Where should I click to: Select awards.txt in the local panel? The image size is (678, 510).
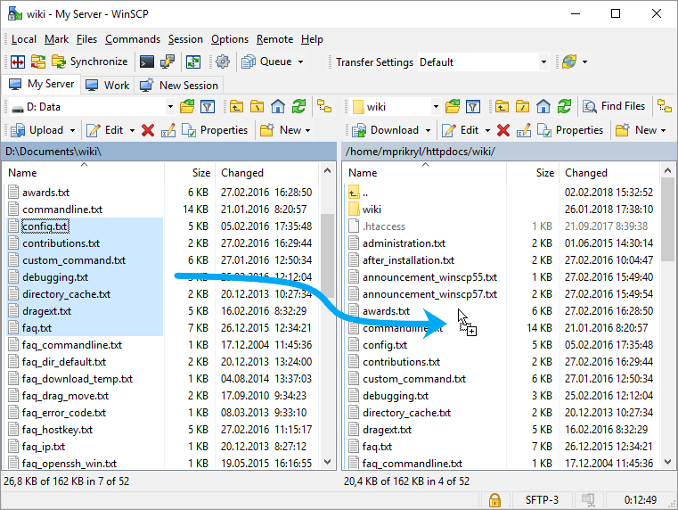point(45,193)
